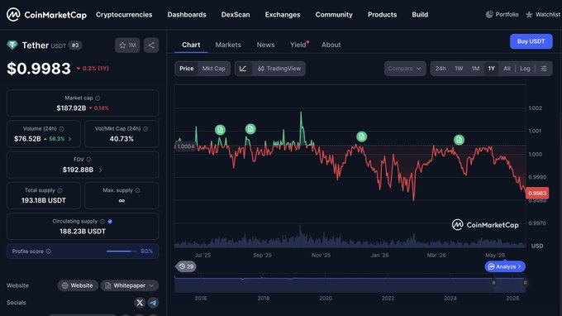Switch to the Yield tab
The width and height of the screenshot is (562, 316).
298,45
